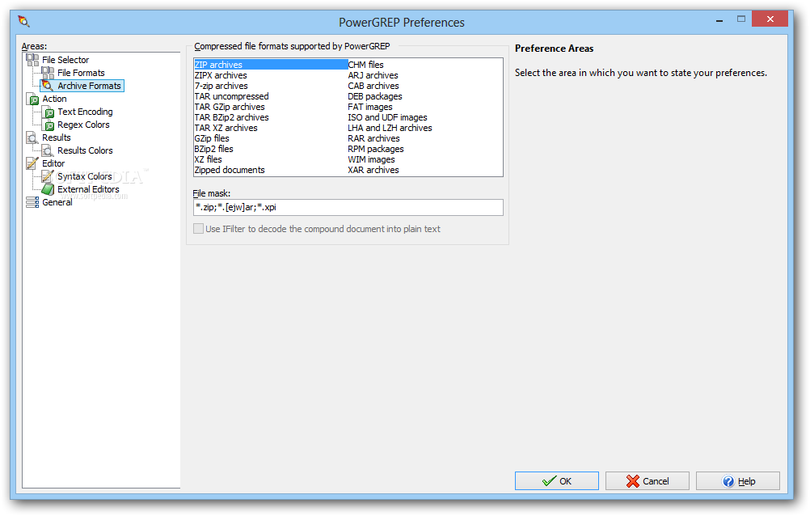
Task: Select DEB packages format
Action: [x=375, y=96]
